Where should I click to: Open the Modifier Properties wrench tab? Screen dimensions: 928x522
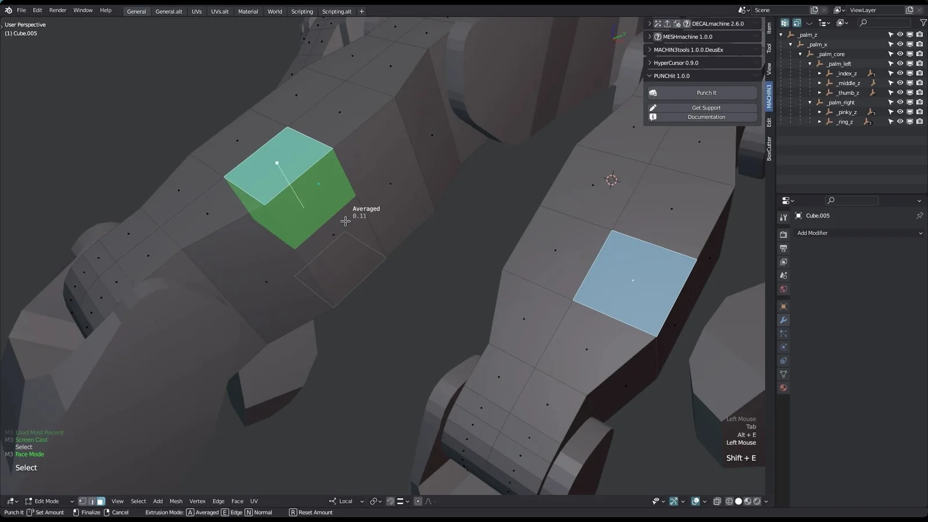click(784, 320)
